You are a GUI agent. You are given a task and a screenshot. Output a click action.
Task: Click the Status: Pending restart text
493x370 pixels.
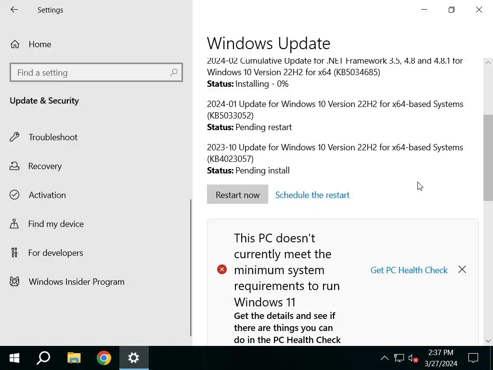tap(249, 127)
